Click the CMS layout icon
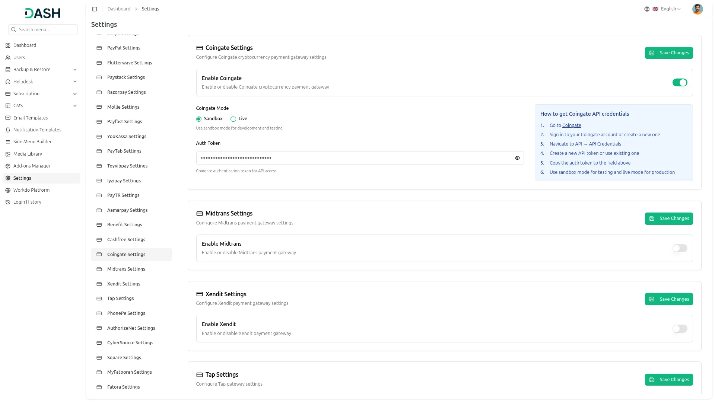The width and height of the screenshot is (715, 402). point(8,106)
